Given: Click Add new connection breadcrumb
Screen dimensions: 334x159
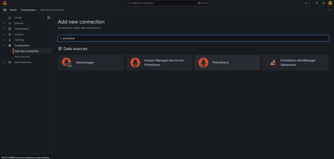Looking at the screenshot, I should click(x=52, y=10).
